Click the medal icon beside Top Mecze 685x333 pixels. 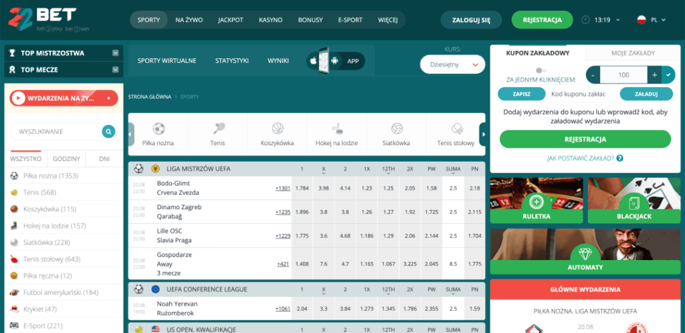pos(12,70)
